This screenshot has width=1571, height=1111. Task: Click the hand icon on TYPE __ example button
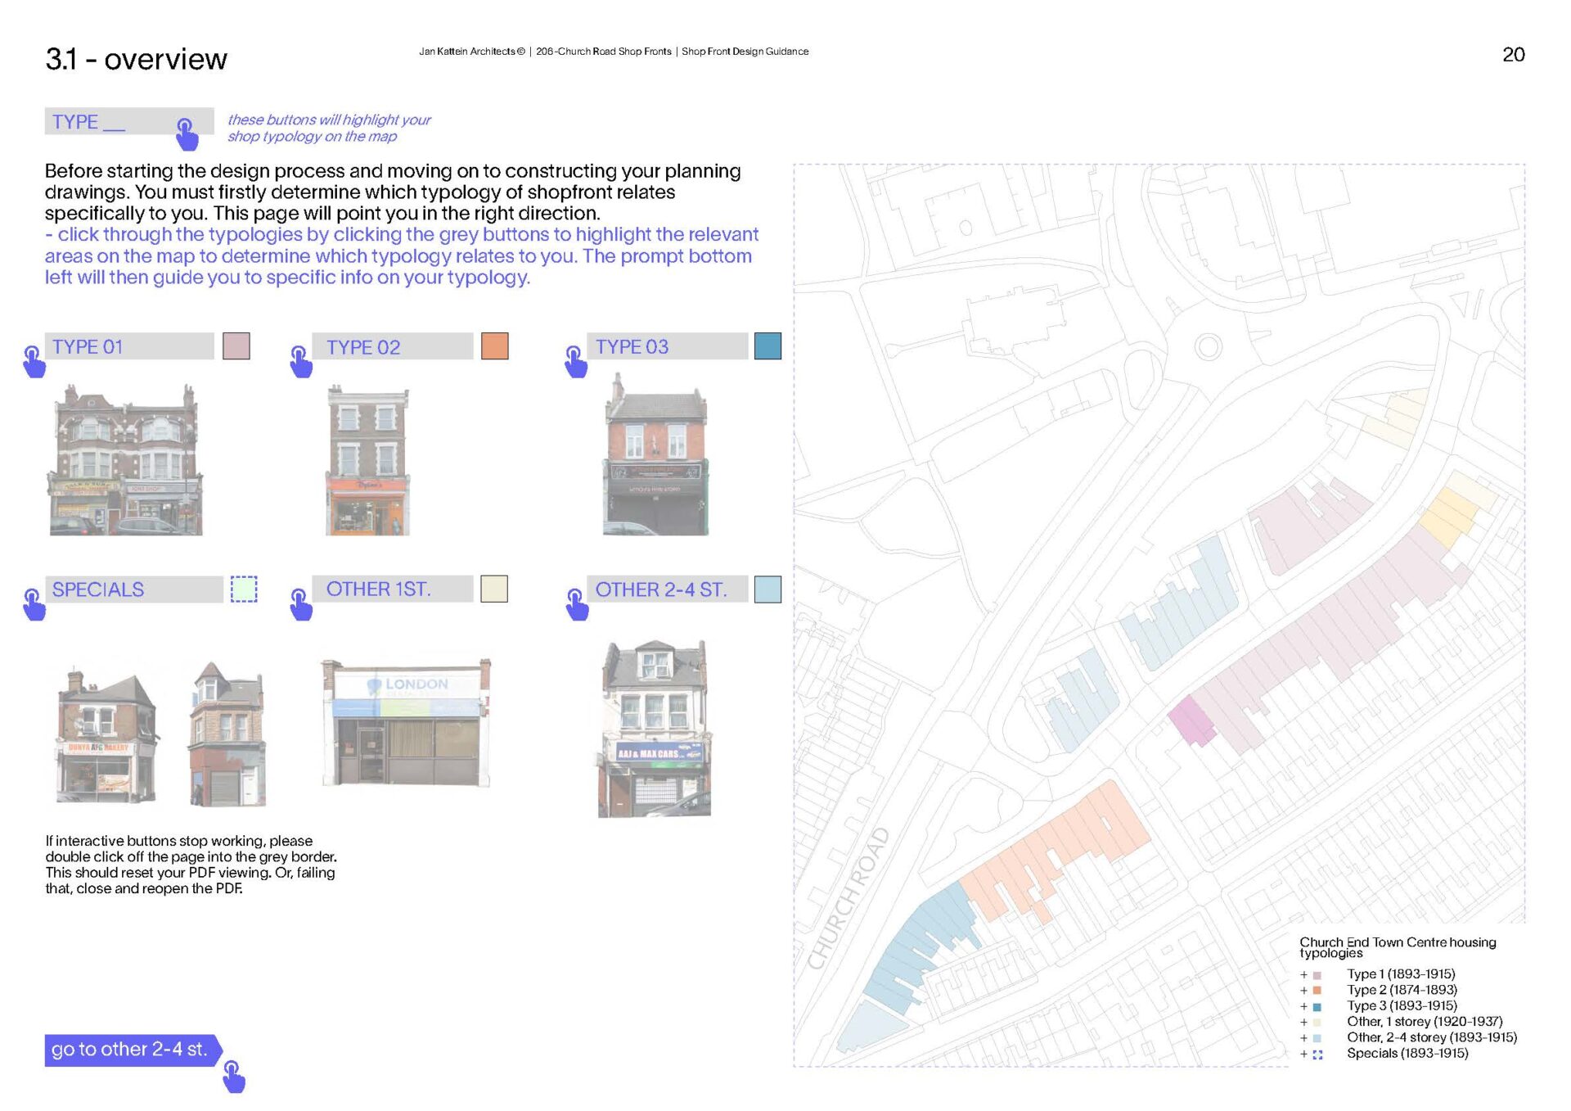187,134
